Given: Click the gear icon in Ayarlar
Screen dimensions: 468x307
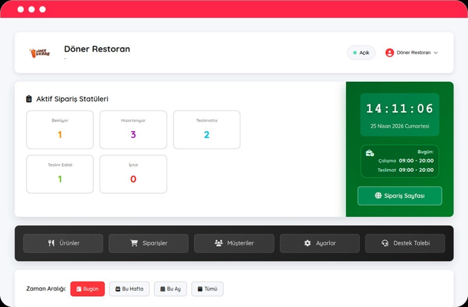Looking at the screenshot, I should point(308,243).
